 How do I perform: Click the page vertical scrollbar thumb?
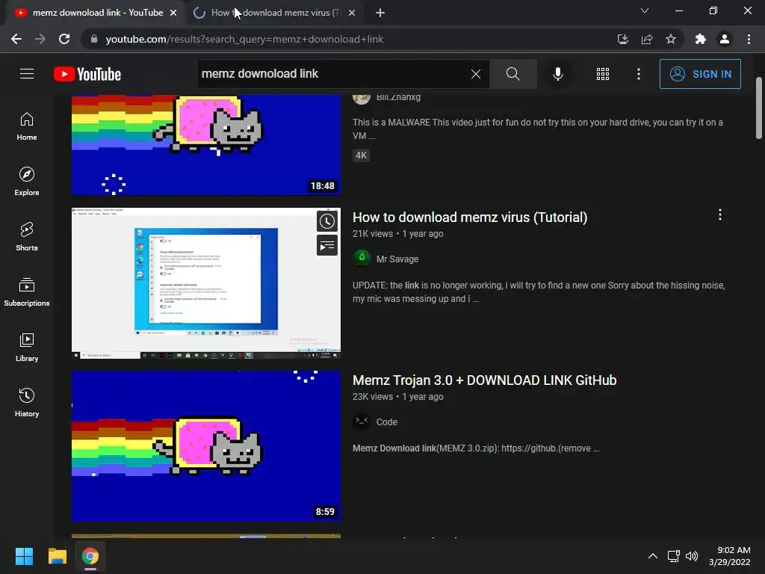(759, 108)
